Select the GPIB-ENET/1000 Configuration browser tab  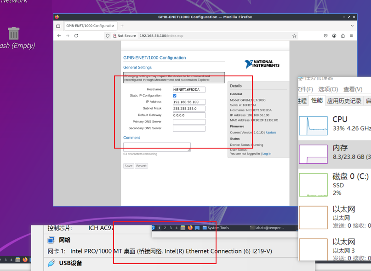(88, 26)
